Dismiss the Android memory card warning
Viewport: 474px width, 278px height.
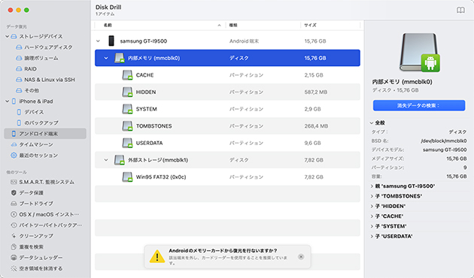pyautogui.click(x=301, y=256)
